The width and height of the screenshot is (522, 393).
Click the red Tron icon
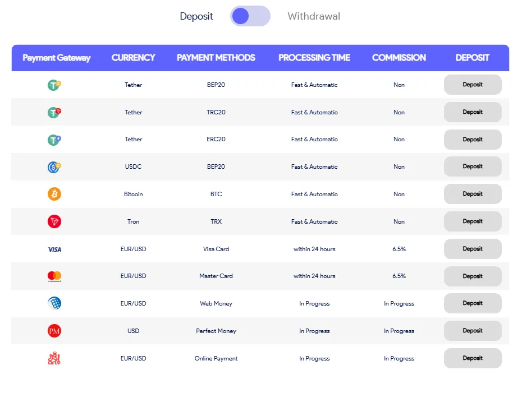[x=54, y=221]
